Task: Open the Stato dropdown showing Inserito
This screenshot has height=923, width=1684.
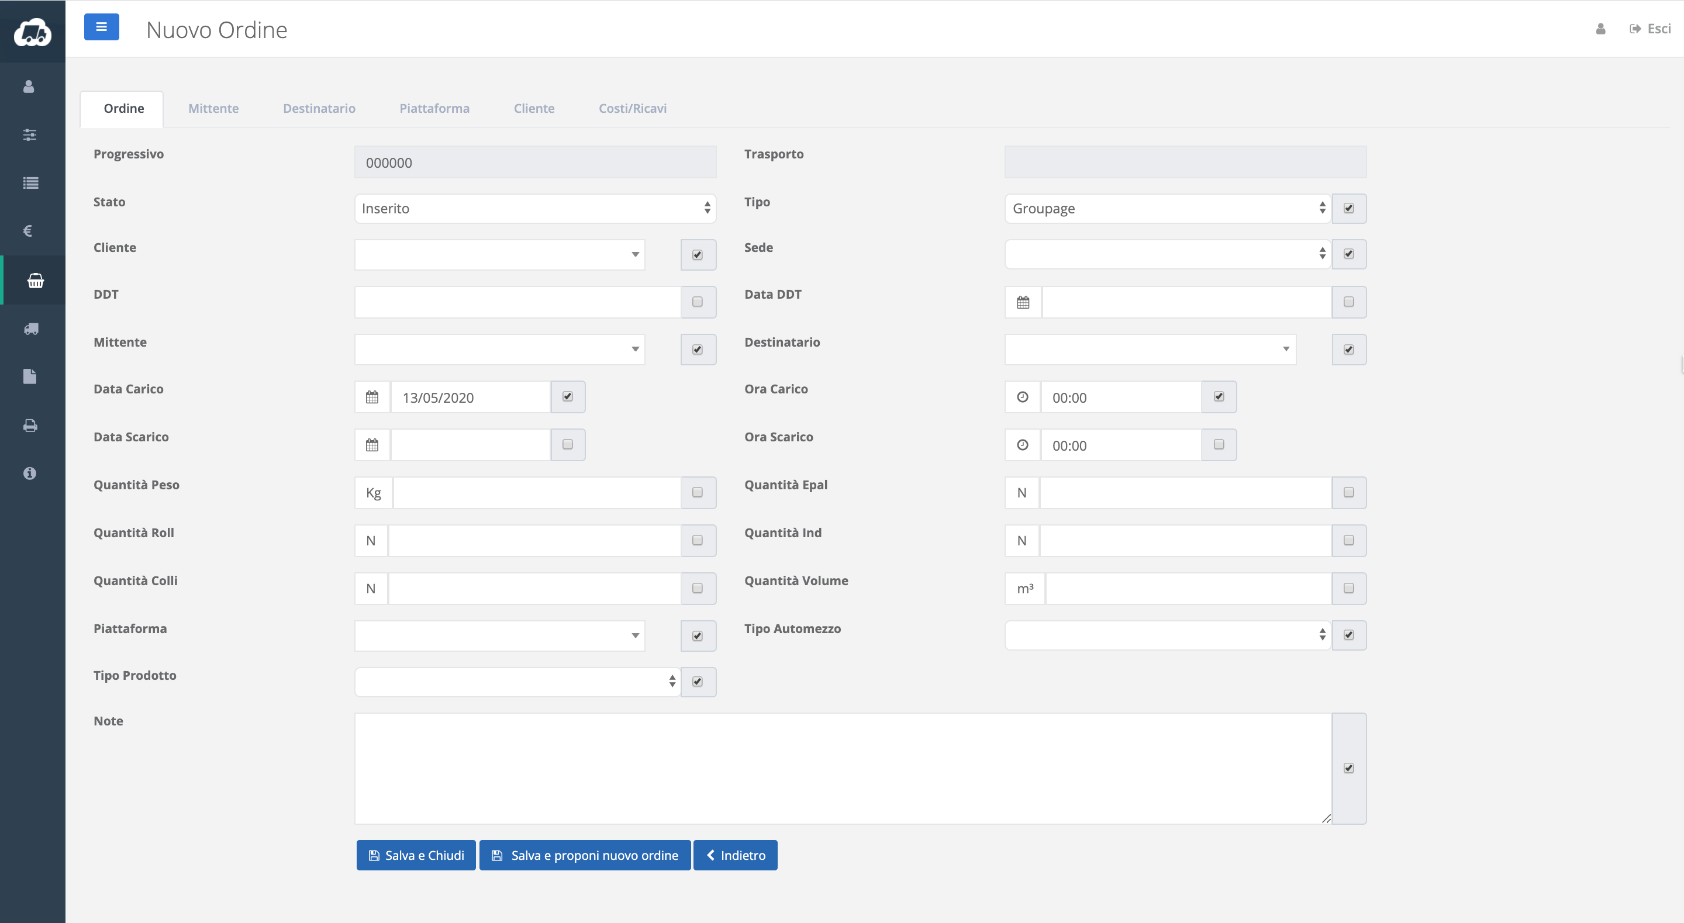Action: coord(535,209)
